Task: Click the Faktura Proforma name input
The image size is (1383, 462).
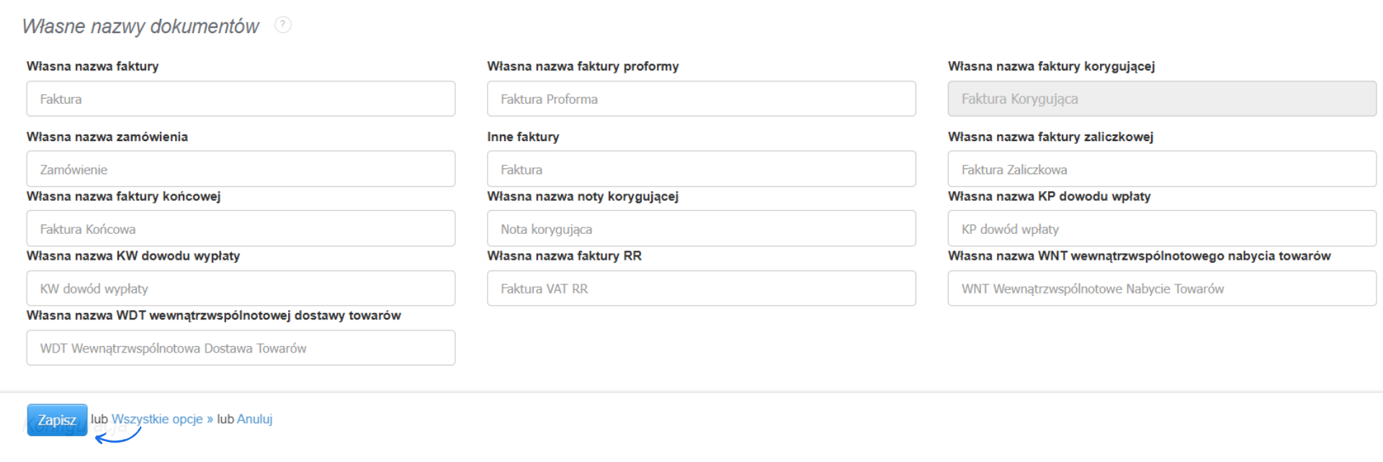Action: tap(701, 99)
